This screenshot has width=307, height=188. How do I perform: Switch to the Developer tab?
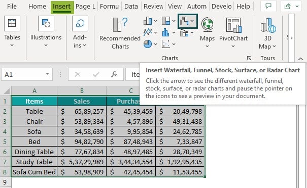pyautogui.click(x=222, y=7)
